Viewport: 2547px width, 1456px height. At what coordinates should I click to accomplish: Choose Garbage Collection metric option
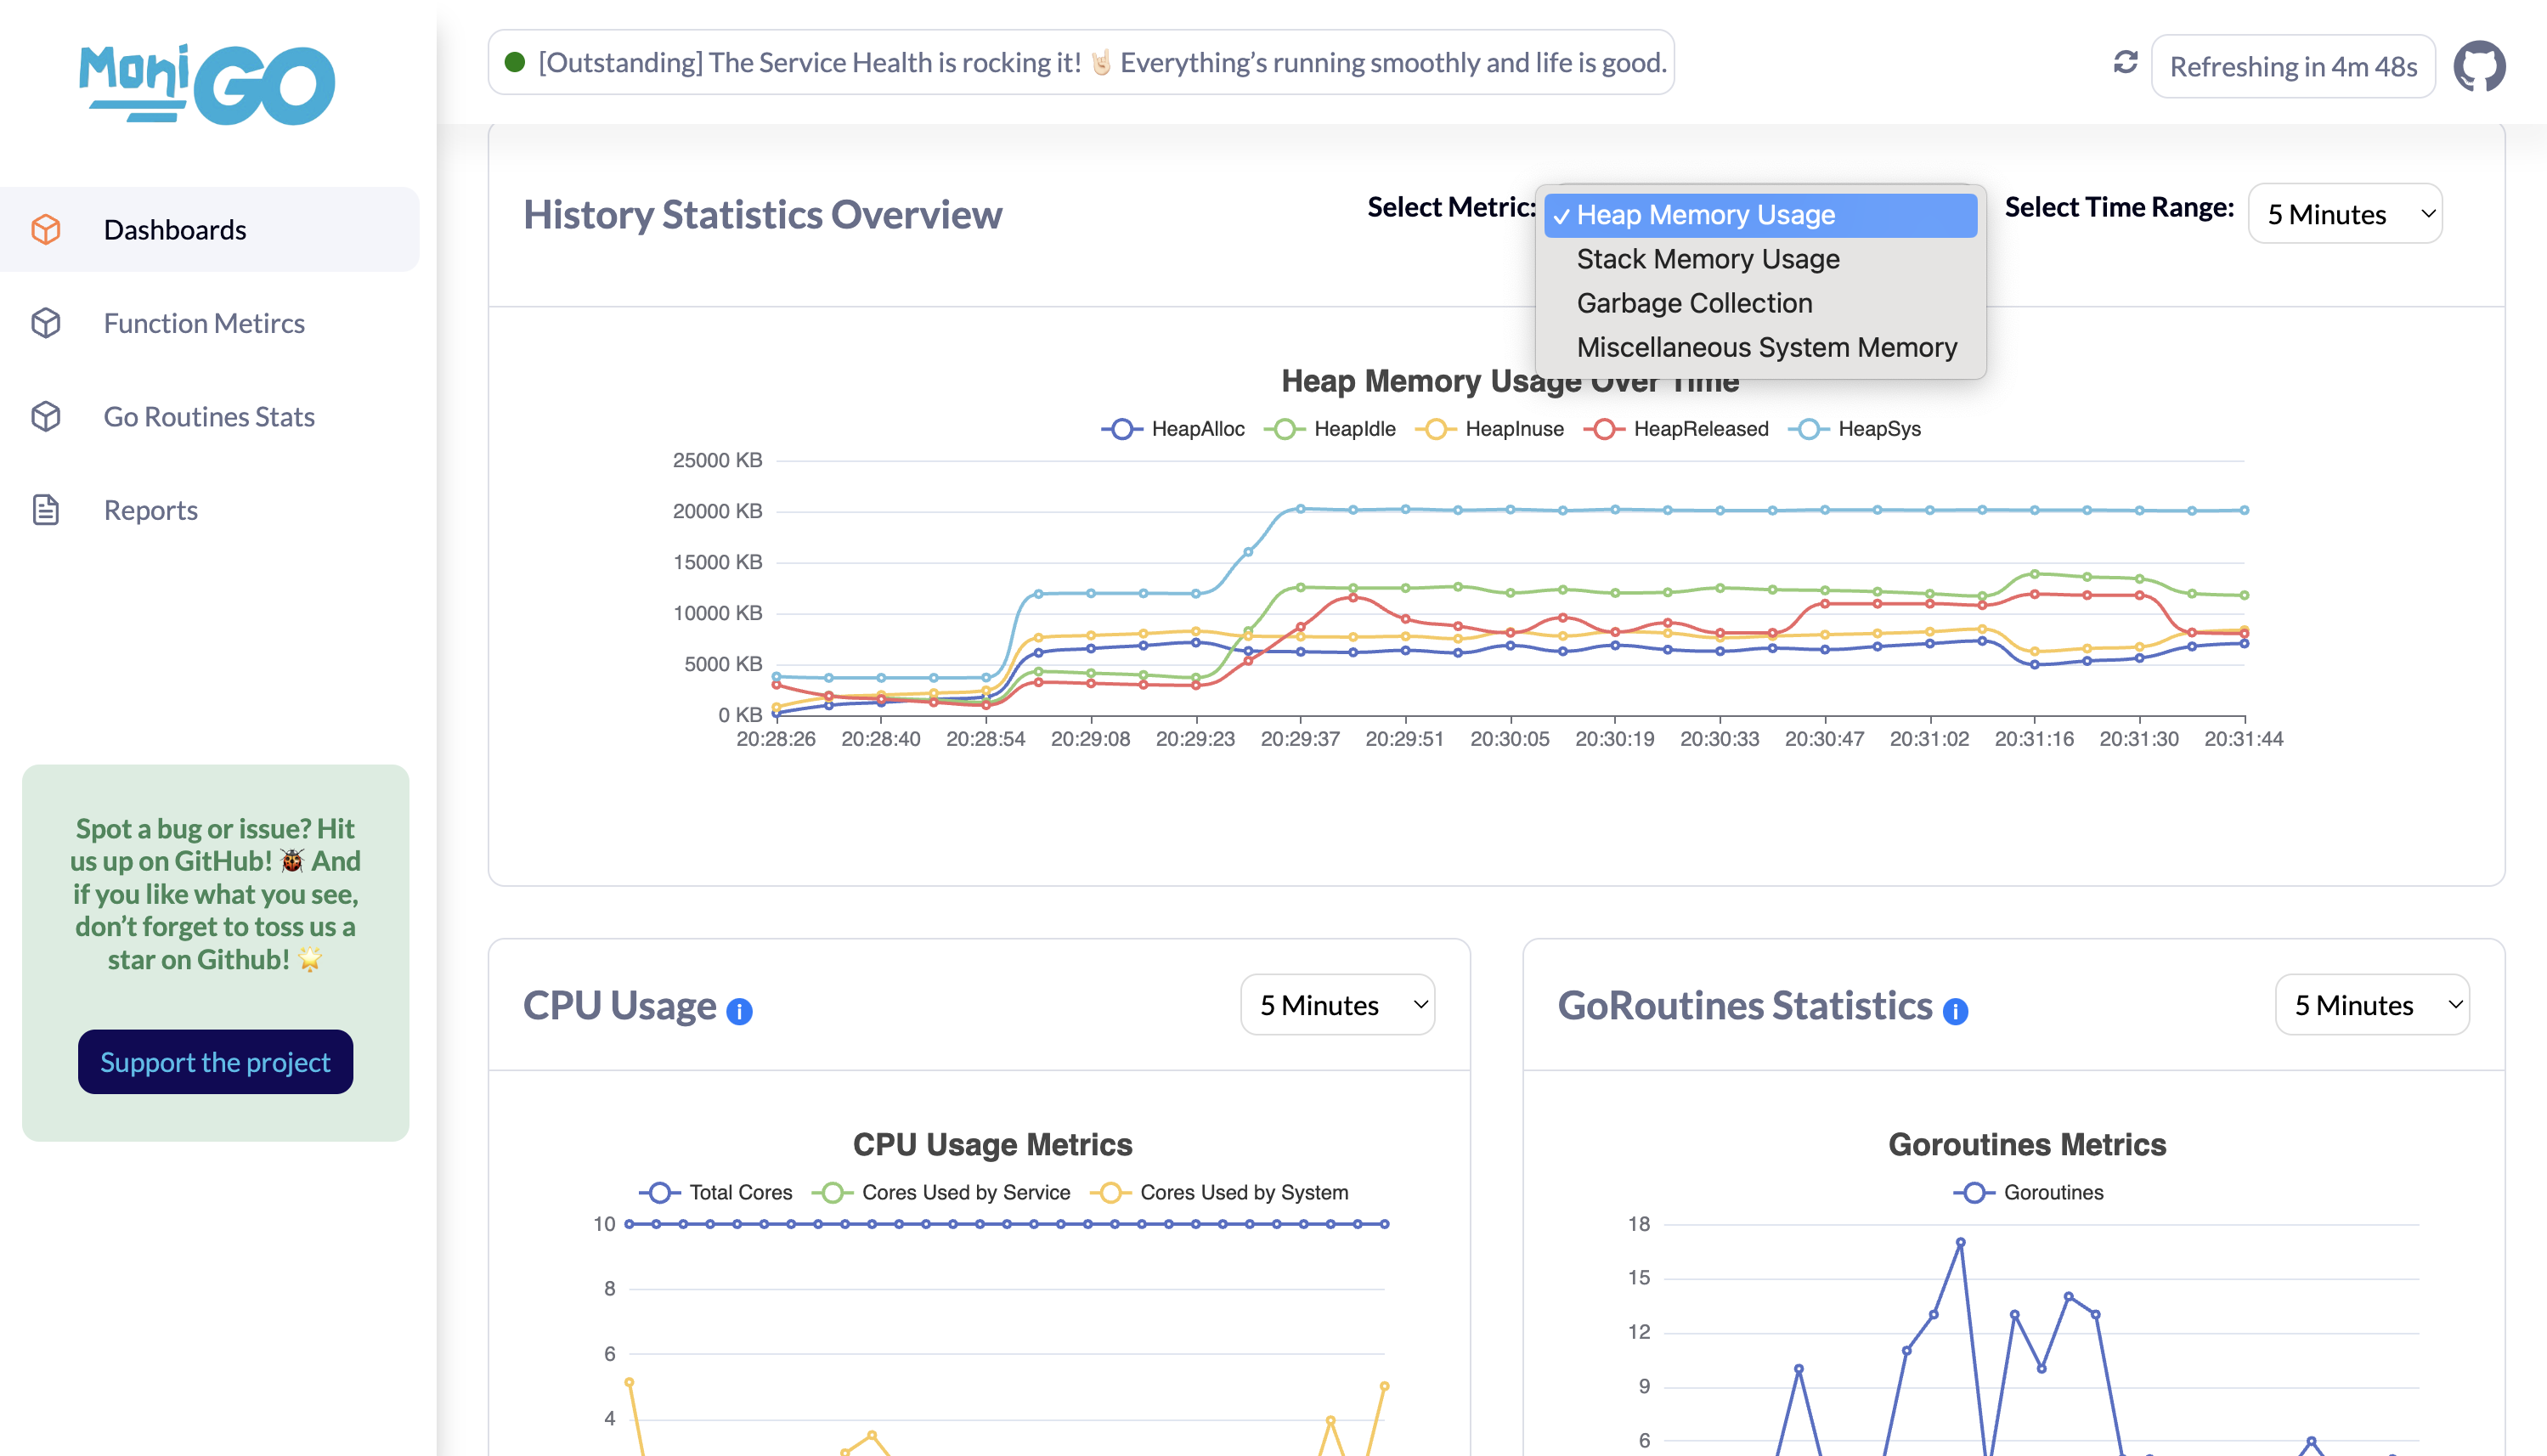pos(1694,303)
